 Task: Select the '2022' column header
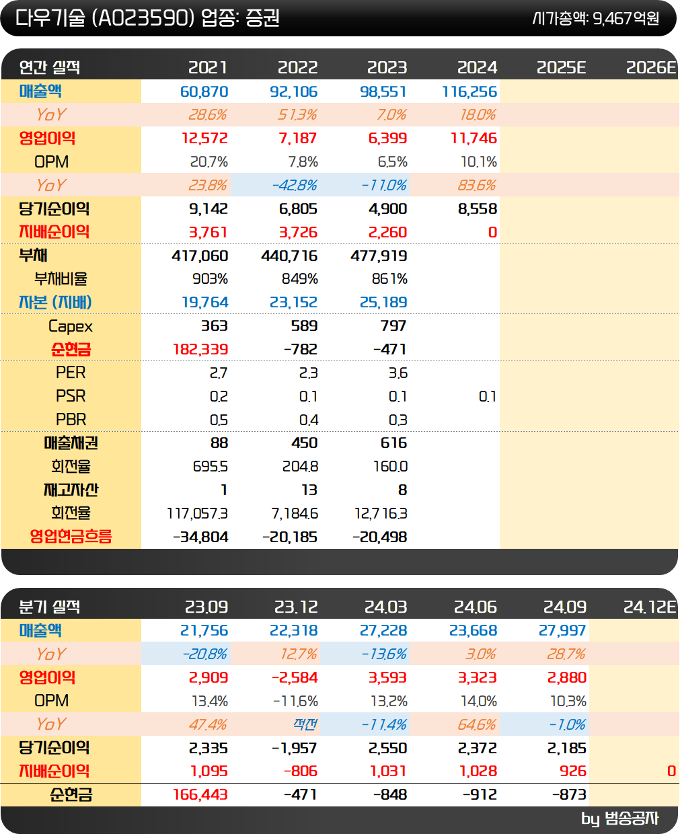pos(297,67)
